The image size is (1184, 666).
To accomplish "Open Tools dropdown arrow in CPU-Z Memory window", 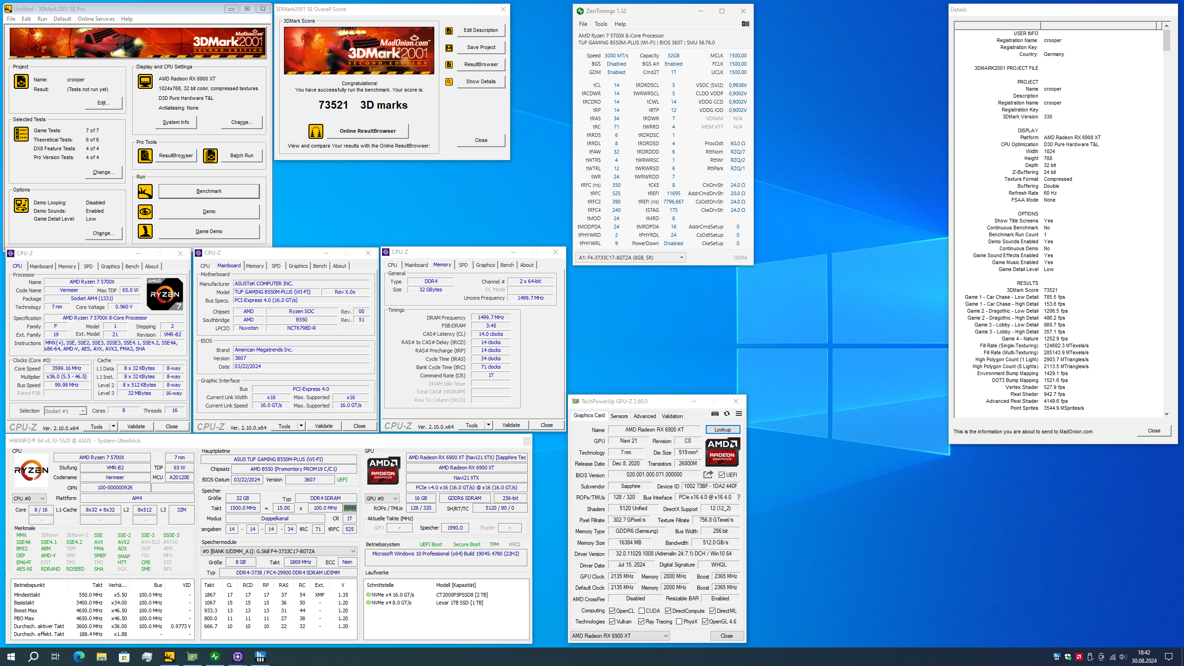I will click(x=488, y=425).
